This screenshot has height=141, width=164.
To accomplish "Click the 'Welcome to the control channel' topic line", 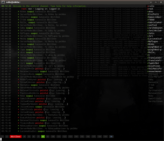I will pos(50,6).
